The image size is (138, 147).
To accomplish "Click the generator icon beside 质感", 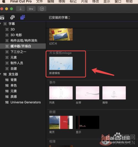I will 7,97.
